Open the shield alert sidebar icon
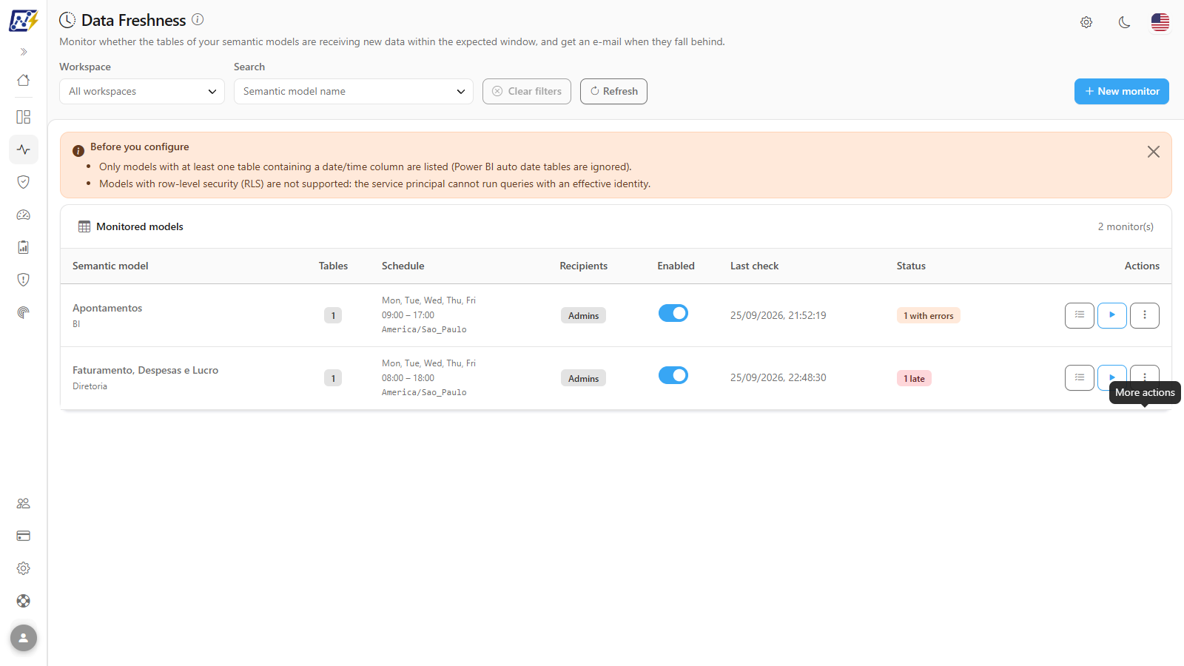The image size is (1184, 666). coord(24,280)
